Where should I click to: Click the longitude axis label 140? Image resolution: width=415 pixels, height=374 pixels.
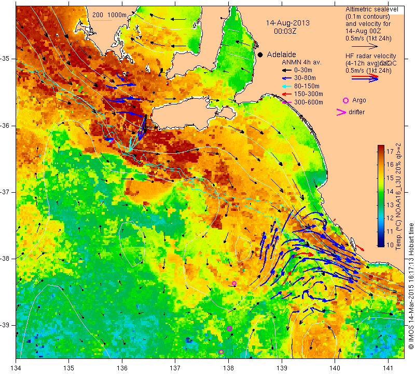[x=335, y=368]
